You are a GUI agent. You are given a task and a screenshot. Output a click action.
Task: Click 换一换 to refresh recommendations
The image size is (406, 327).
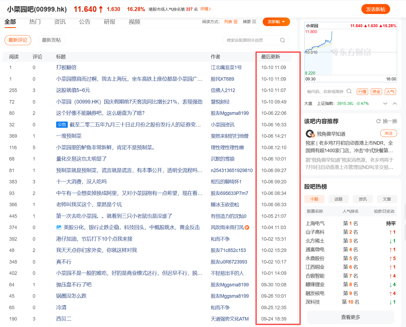click(x=390, y=121)
